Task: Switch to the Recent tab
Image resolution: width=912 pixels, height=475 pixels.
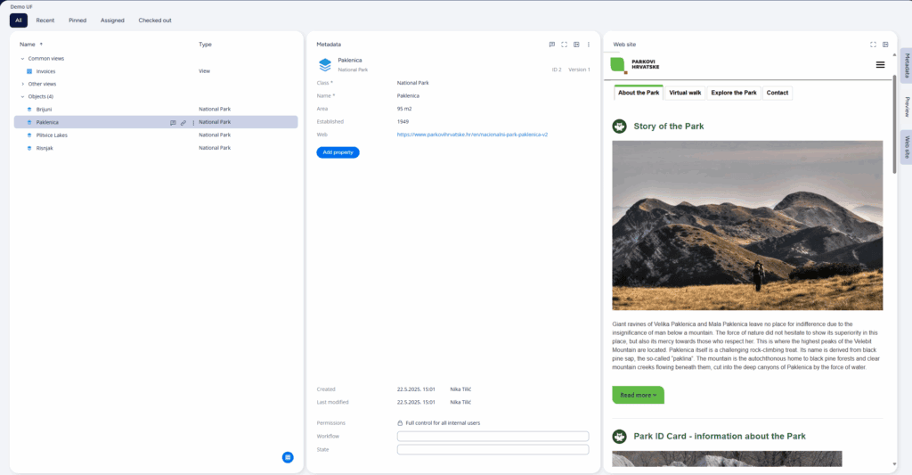Action: click(45, 20)
